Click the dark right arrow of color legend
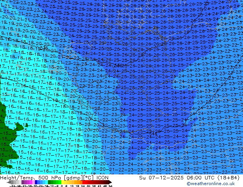The image size is (243, 187). pyautogui.click(x=110, y=182)
